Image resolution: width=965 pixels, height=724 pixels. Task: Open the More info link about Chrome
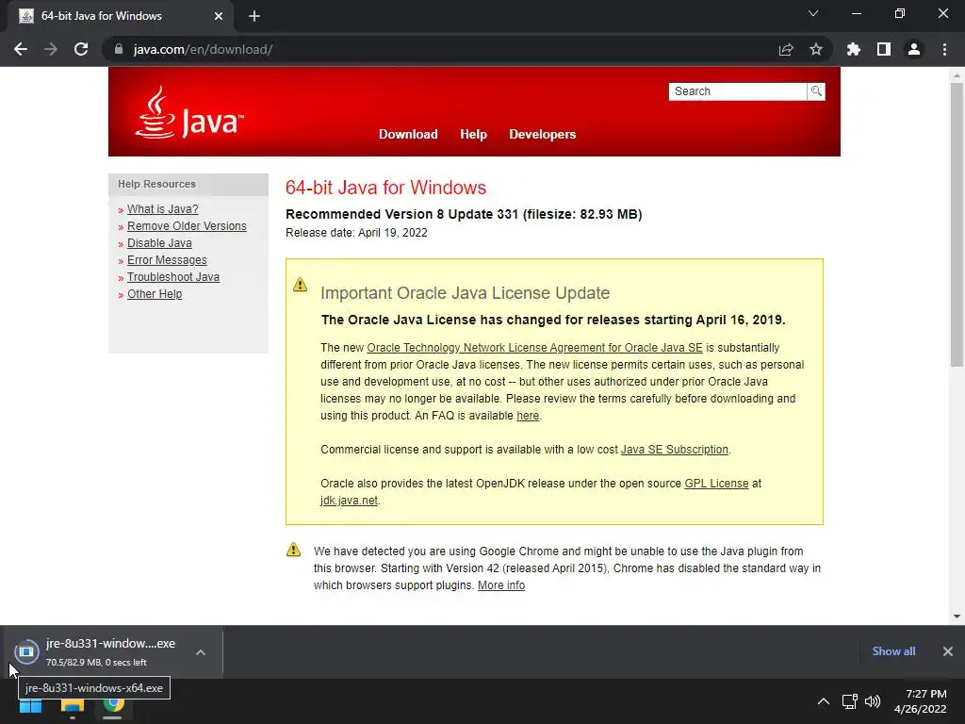[501, 585]
